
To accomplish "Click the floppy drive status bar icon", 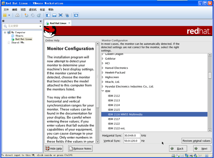I will [182, 155].
